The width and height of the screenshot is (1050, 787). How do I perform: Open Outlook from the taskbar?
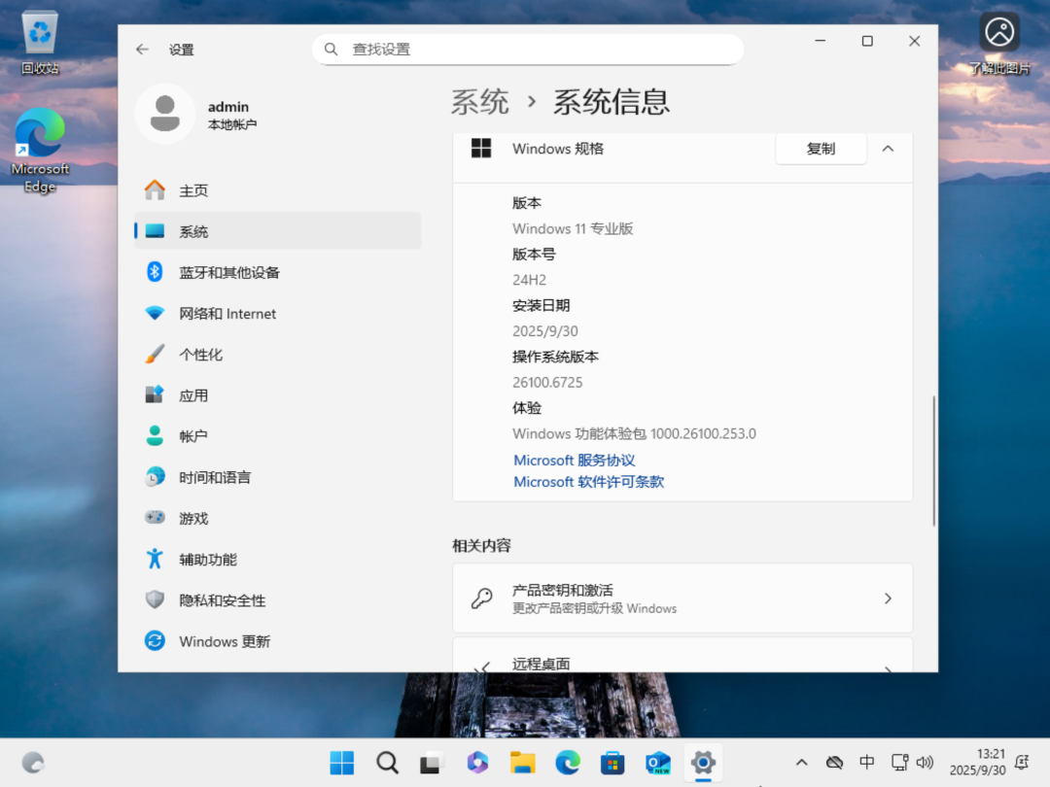[x=658, y=763]
